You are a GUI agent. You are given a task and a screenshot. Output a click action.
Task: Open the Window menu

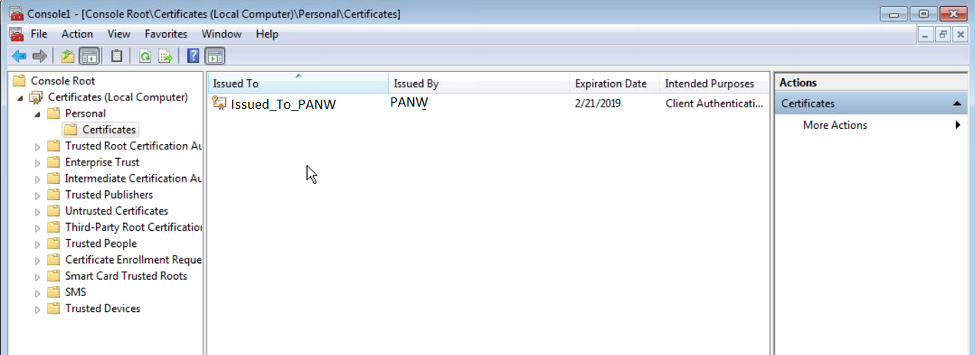222,34
